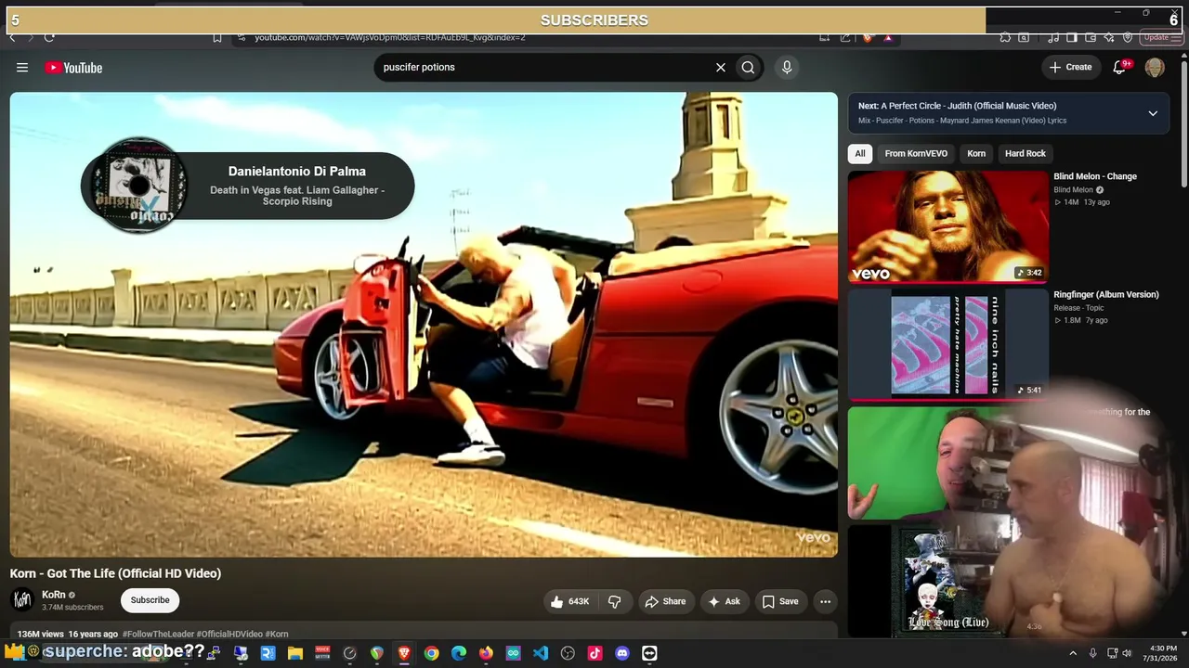The image size is (1189, 668).
Task: Open Brave Rewards triangle icon
Action: pos(888,37)
